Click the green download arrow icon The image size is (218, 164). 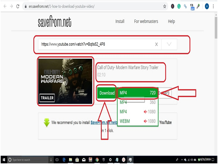point(47,123)
